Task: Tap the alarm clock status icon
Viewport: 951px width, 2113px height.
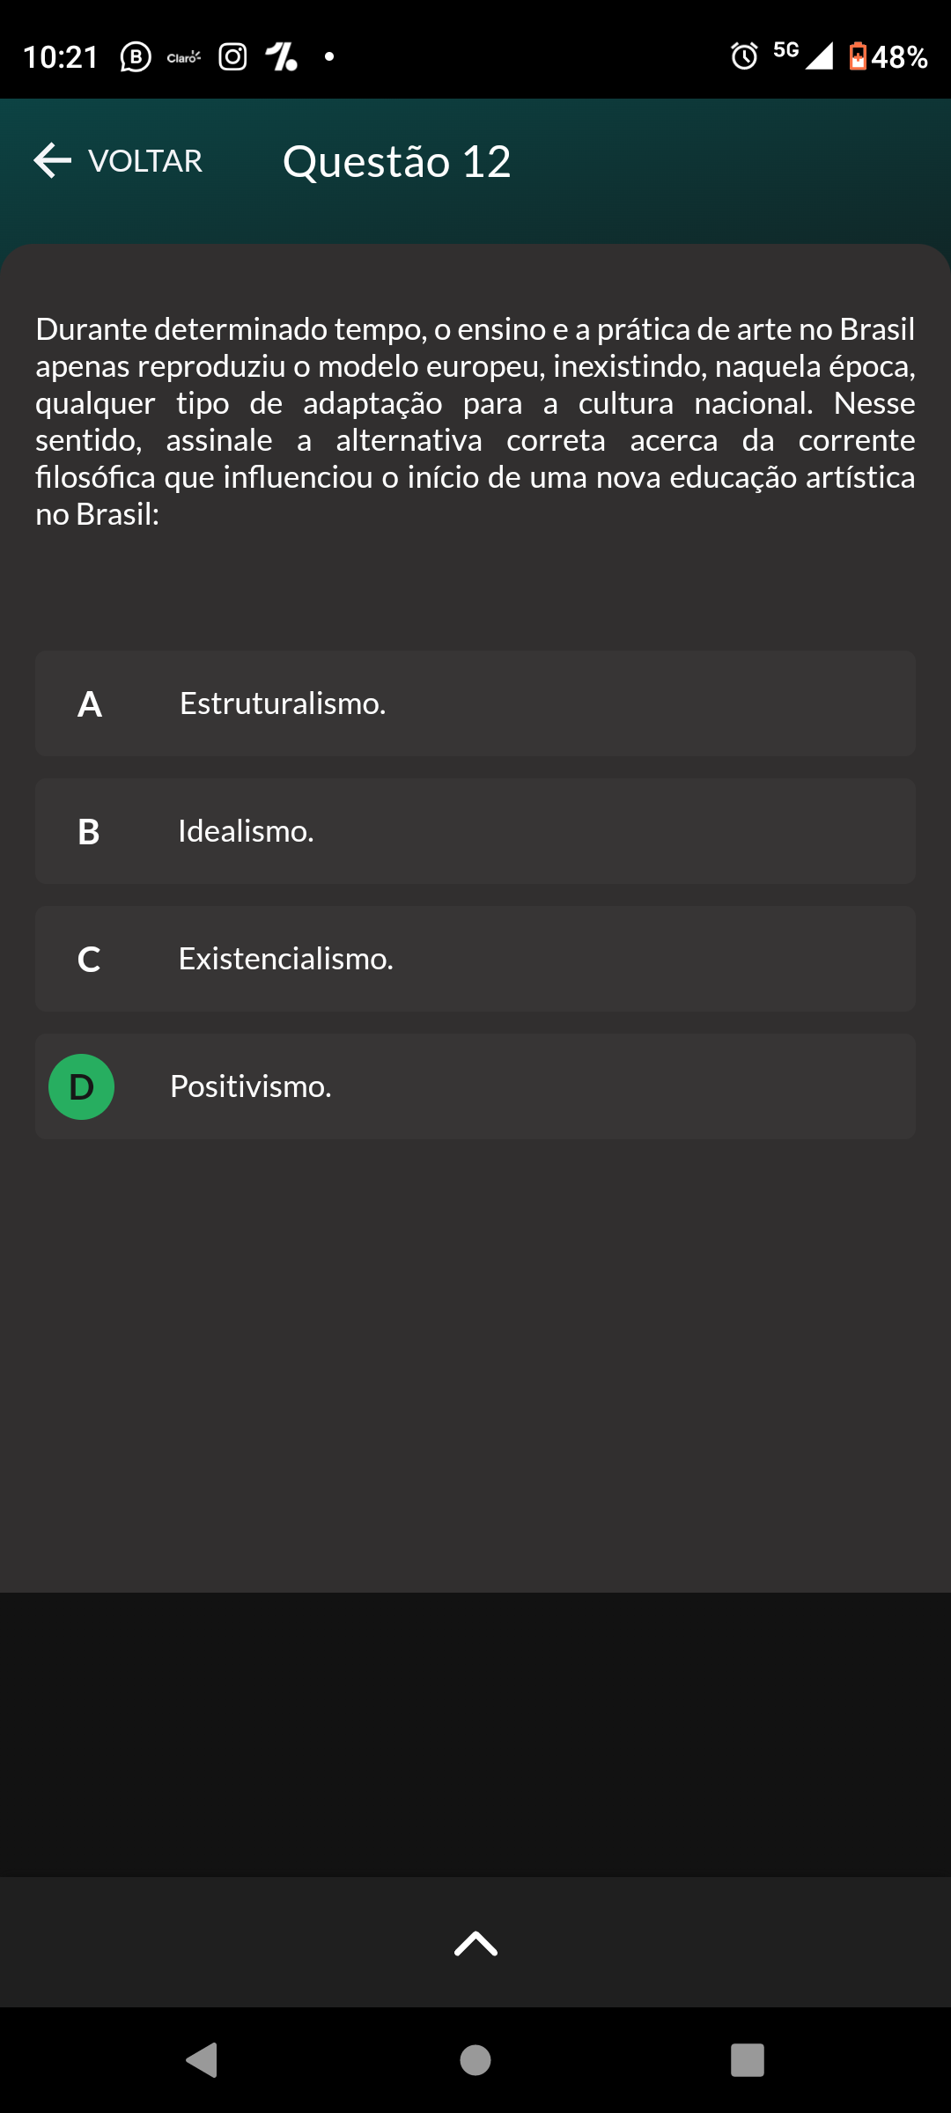Action: coord(744,56)
